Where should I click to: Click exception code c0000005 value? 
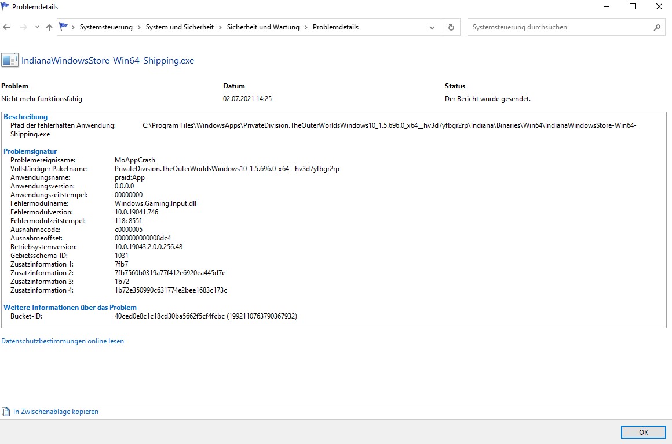(129, 230)
